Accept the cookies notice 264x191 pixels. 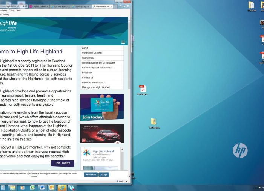point(104,174)
